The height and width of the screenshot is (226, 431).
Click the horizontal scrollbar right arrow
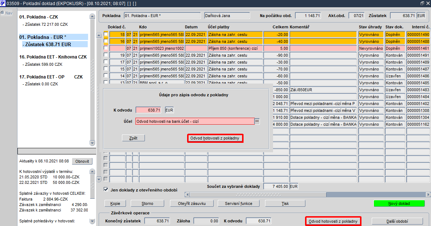[x=428, y=194]
